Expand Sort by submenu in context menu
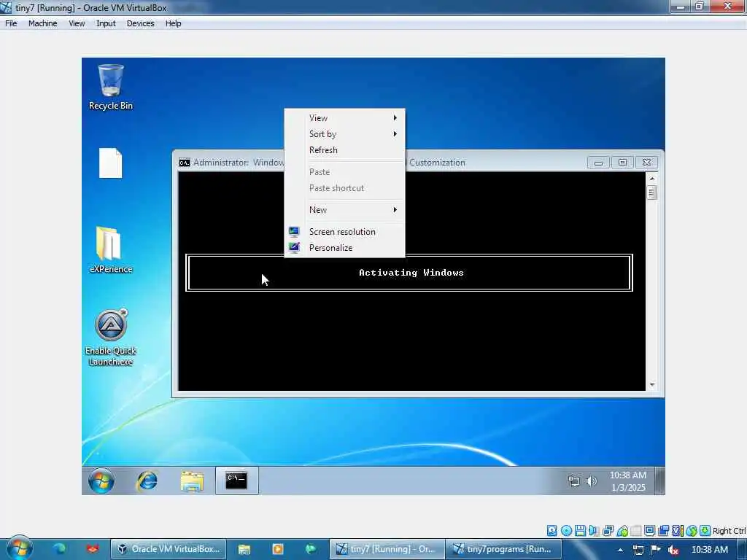 point(344,134)
